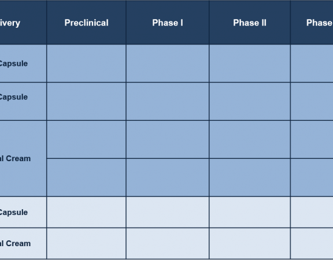333x260 pixels.
Task: Click the cut-off Phase header after Phase II
Action: (x=312, y=23)
